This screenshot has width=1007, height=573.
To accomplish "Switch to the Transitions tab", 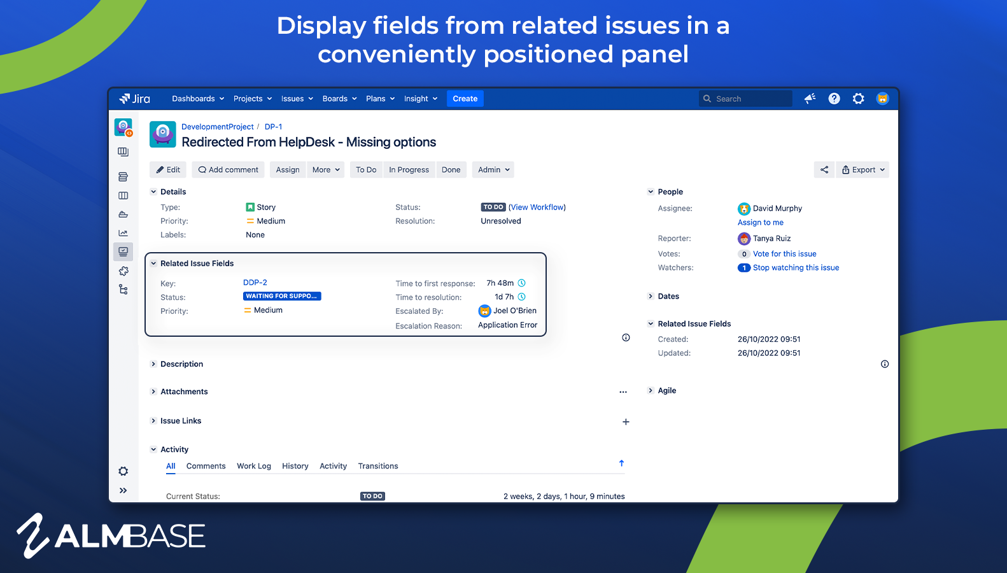I will (378, 466).
